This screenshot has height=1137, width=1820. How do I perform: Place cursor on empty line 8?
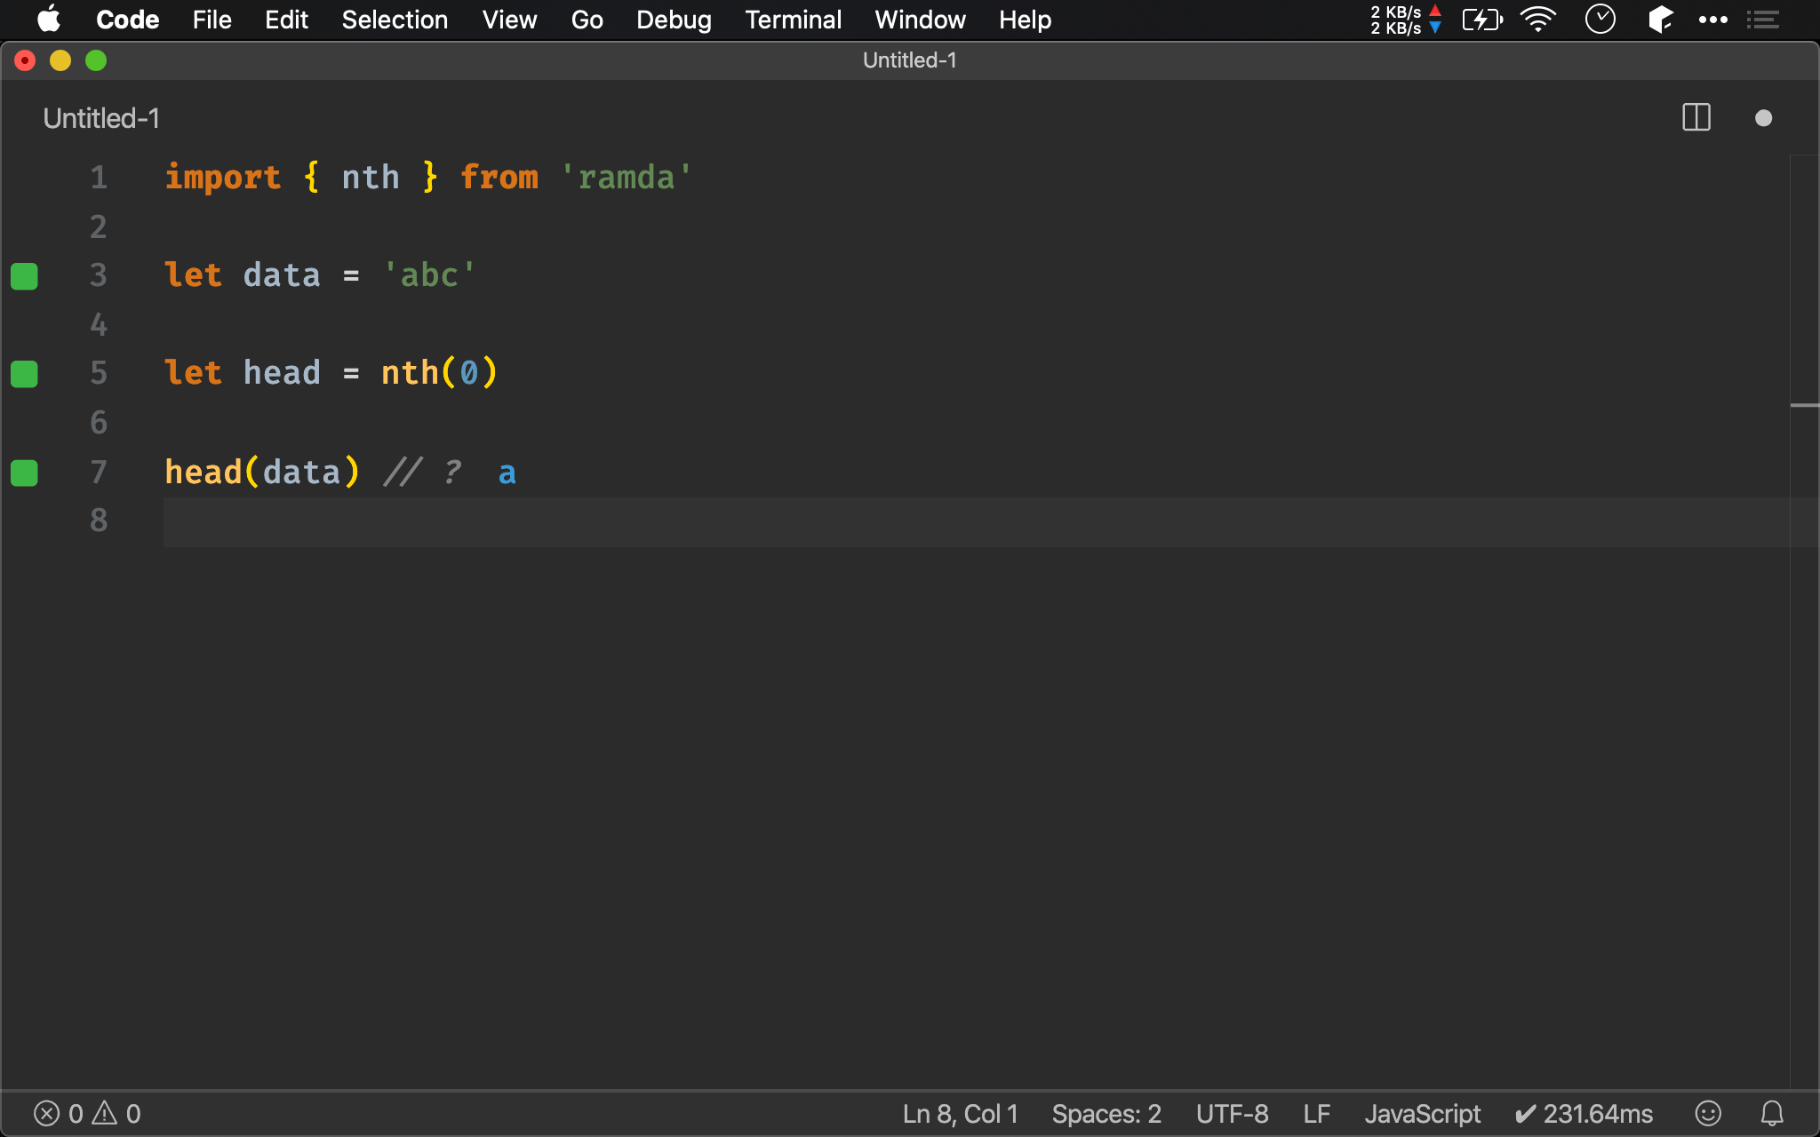976,521
